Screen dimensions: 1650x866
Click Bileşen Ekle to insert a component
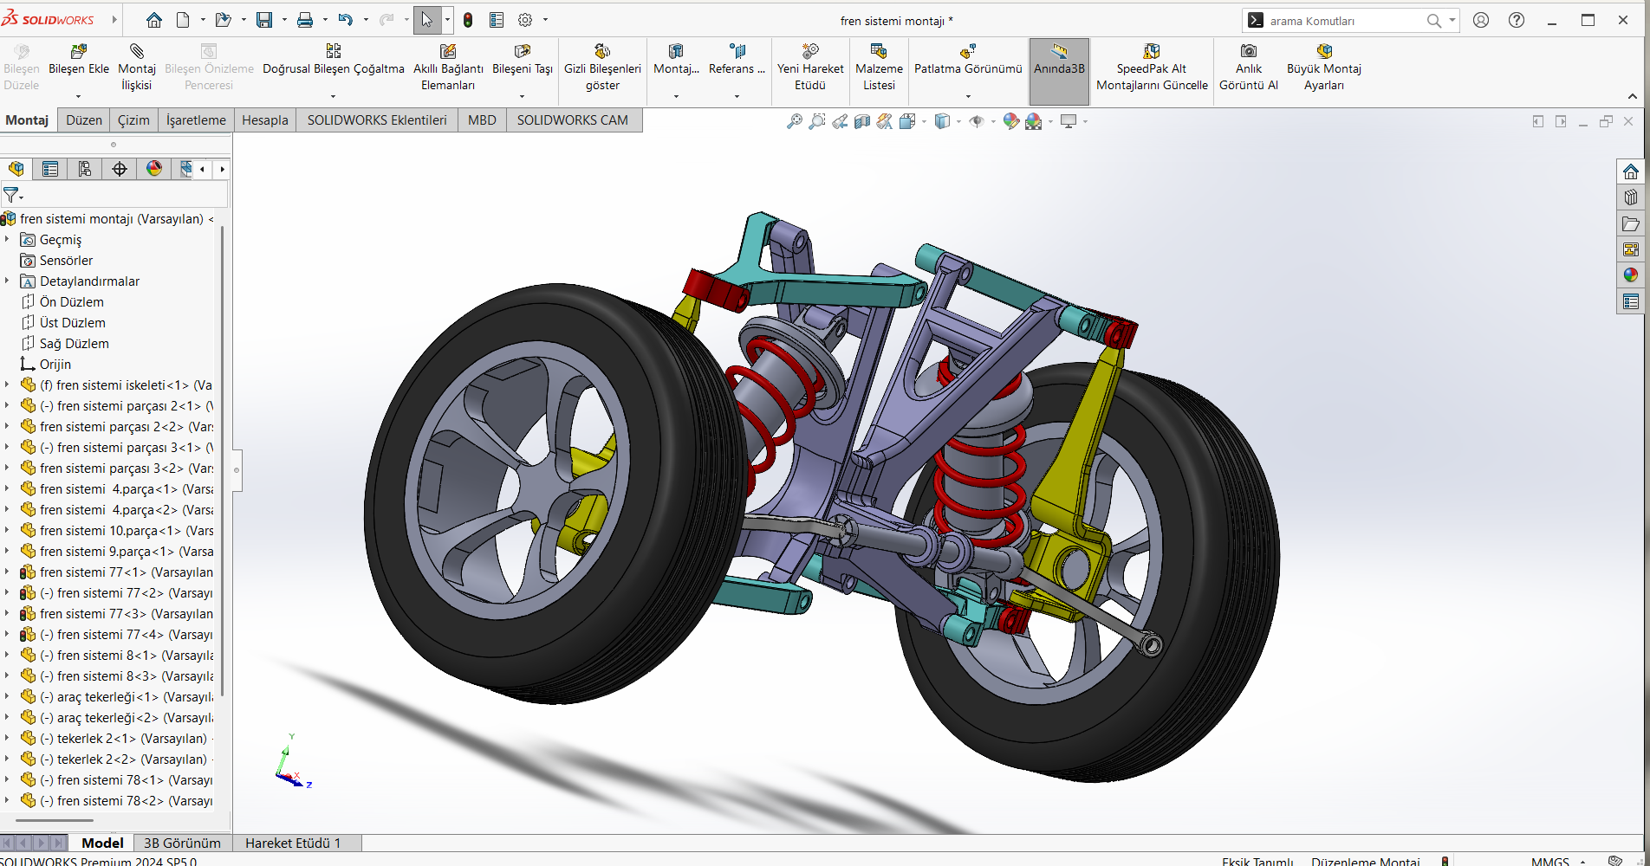[x=79, y=60]
